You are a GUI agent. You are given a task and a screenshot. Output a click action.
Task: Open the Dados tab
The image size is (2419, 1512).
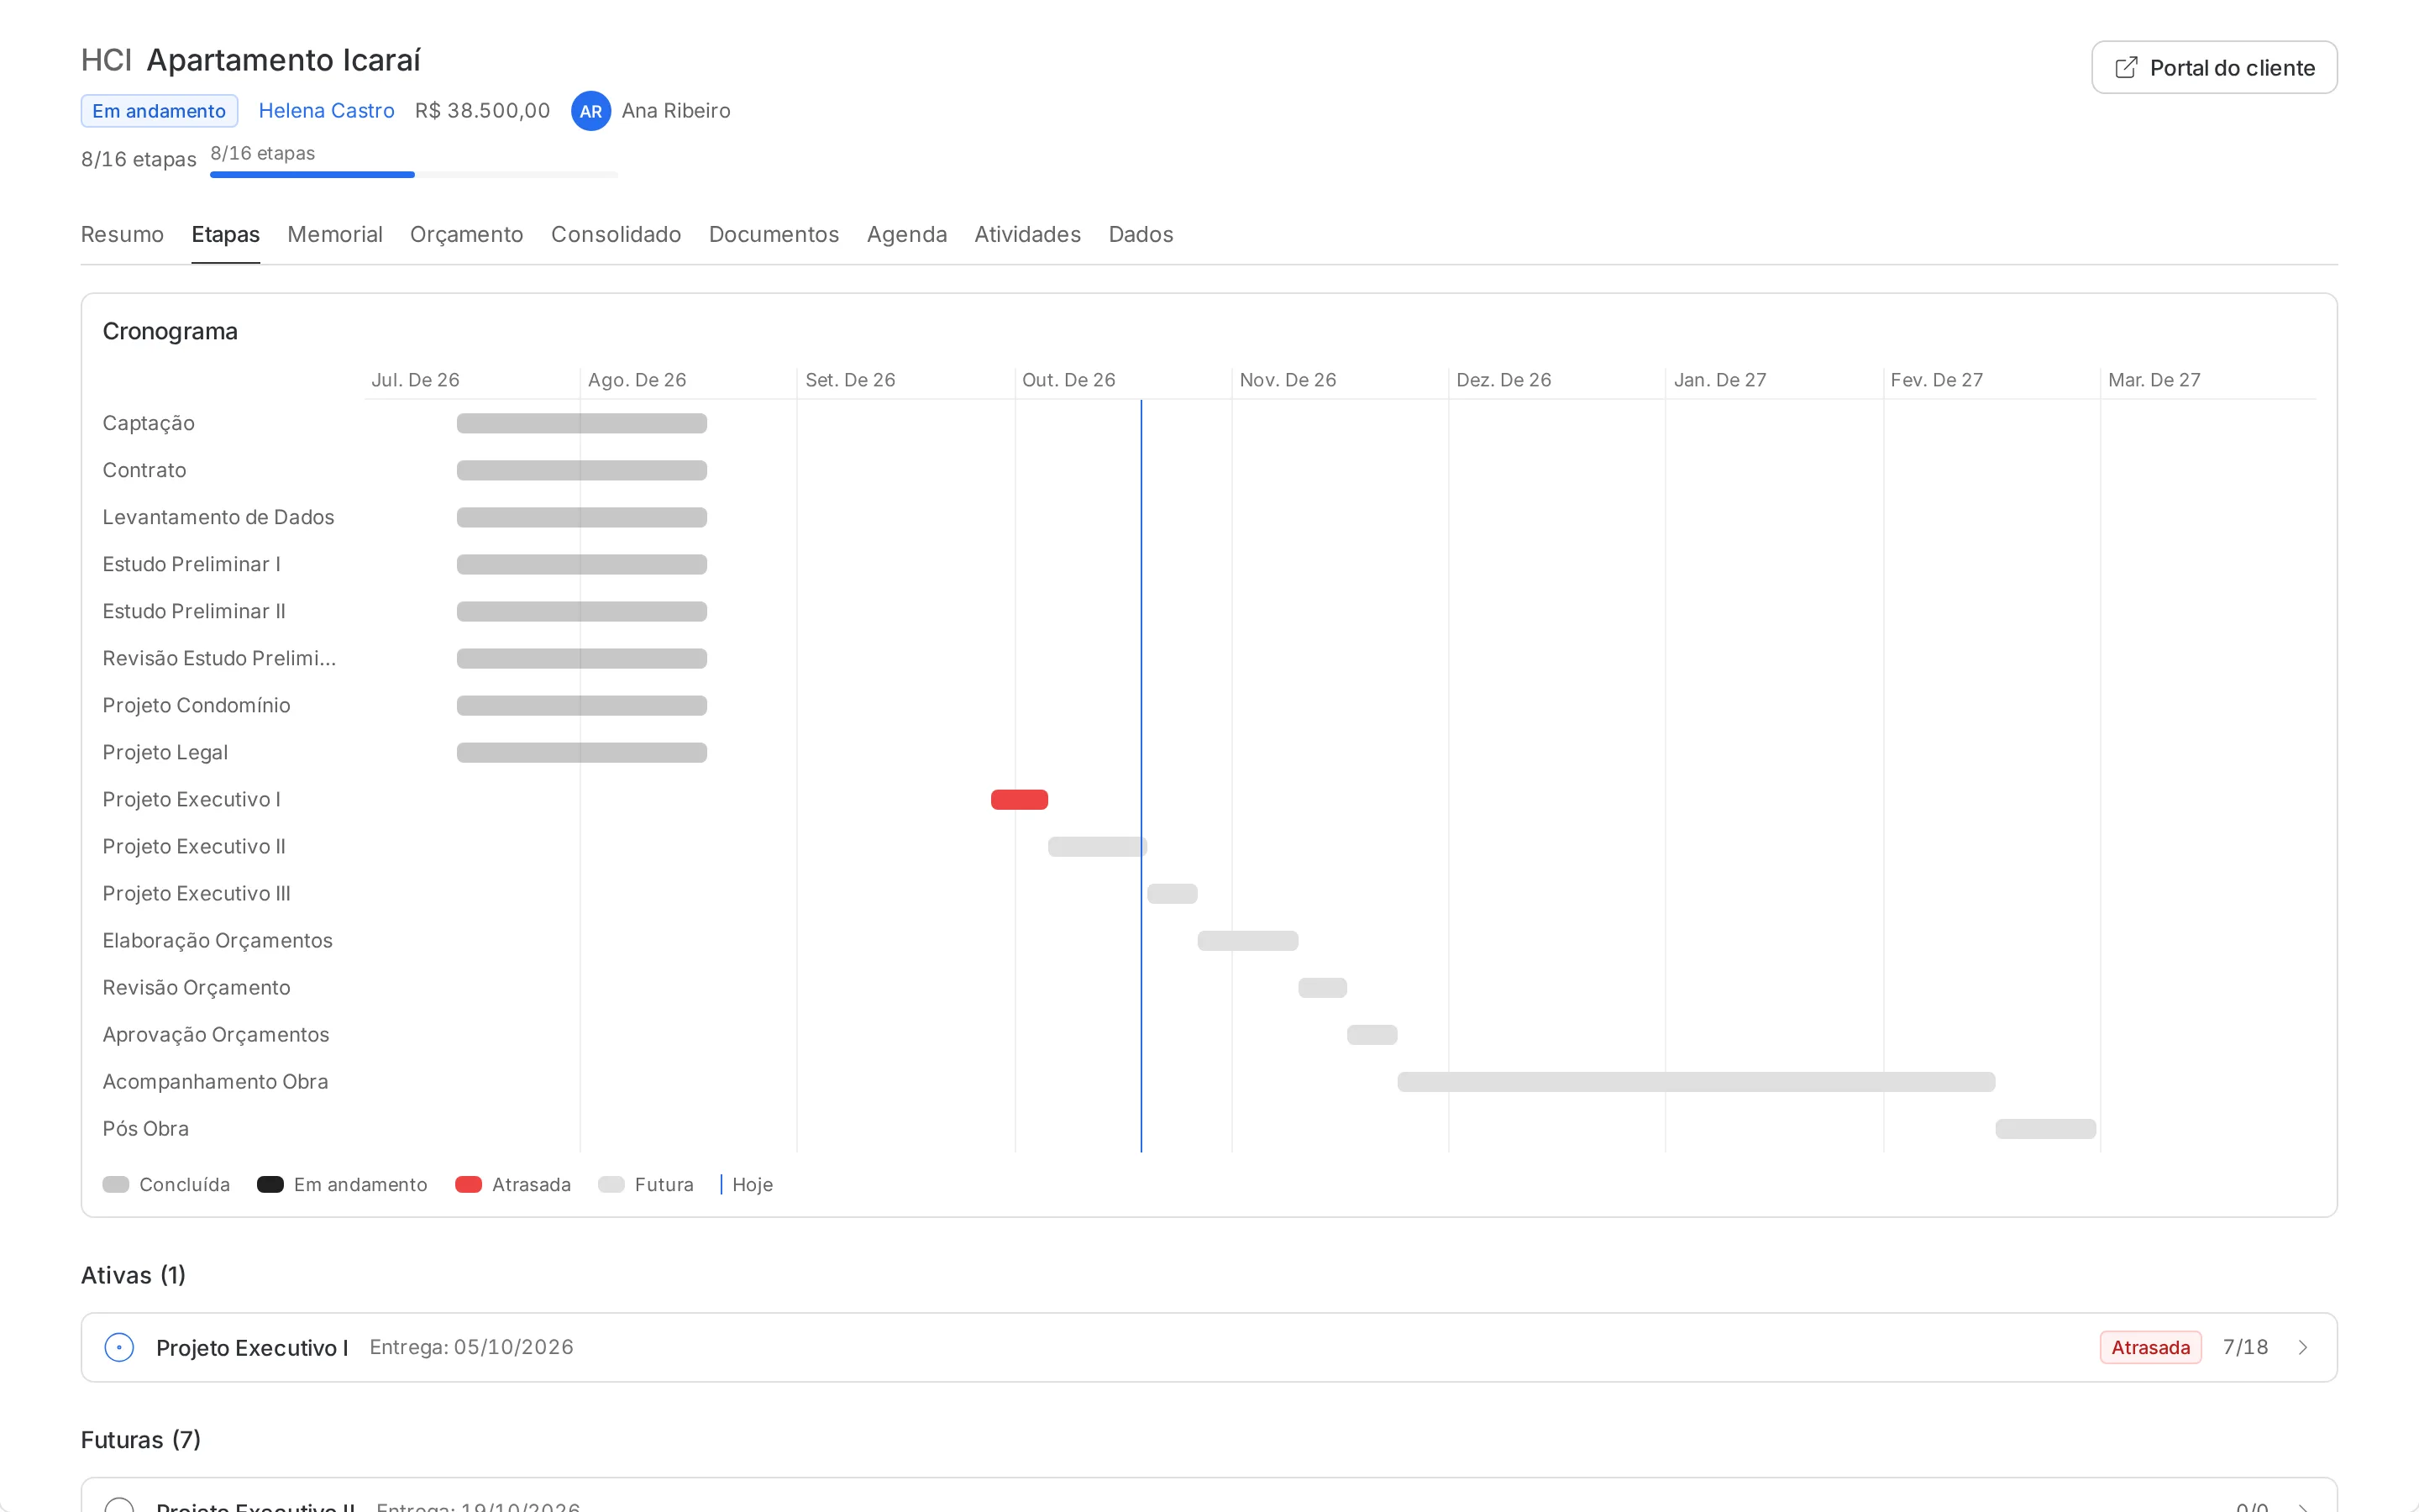1141,234
